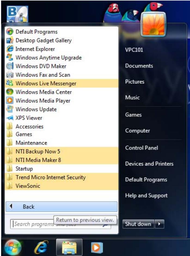
Task: Launch Windows Fax and Scan by its name
Action: 43,75
